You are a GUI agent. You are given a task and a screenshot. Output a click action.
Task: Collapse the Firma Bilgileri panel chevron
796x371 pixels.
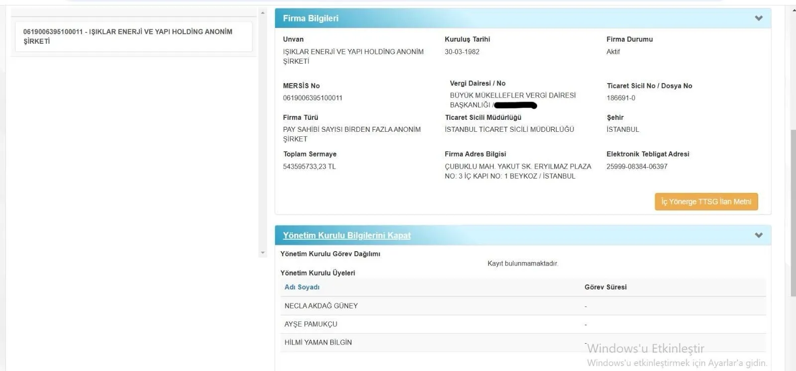[758, 18]
